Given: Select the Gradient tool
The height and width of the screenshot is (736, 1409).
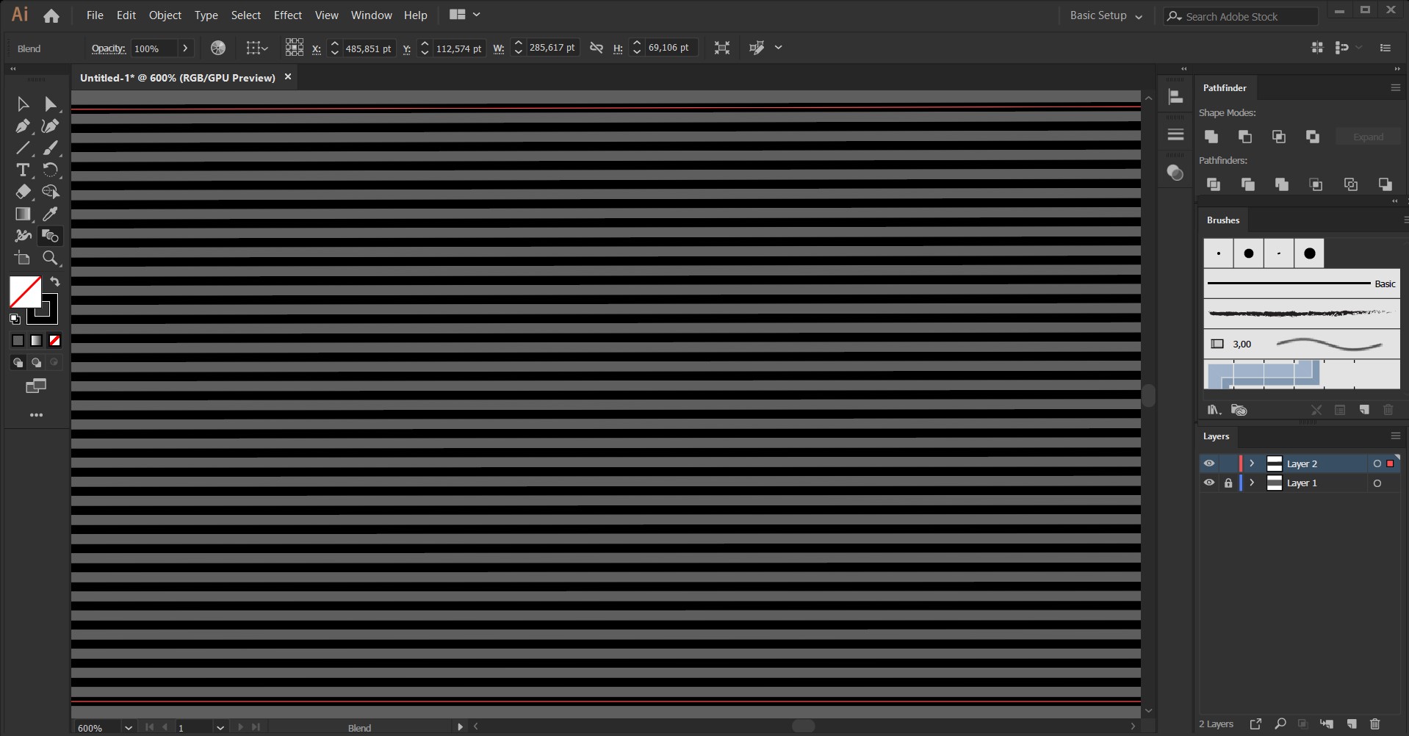Looking at the screenshot, I should (x=23, y=214).
